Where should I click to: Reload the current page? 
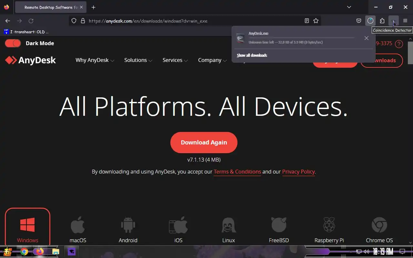[31, 21]
